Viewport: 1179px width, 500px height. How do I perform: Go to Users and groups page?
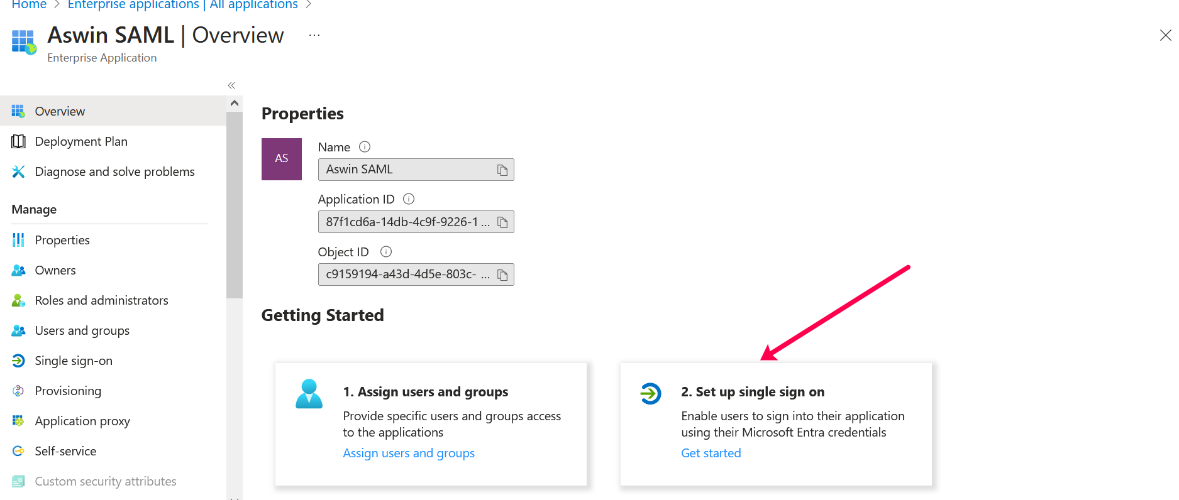pos(82,330)
